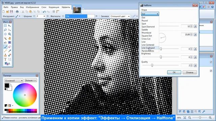Toggle visibility checkbox of top layer
This screenshot has width=216, height=121.
pos(211,62)
